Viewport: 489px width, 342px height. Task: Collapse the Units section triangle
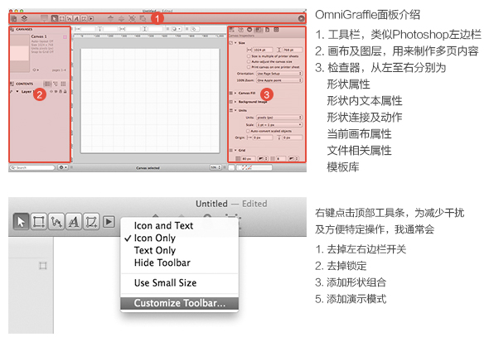click(x=235, y=110)
